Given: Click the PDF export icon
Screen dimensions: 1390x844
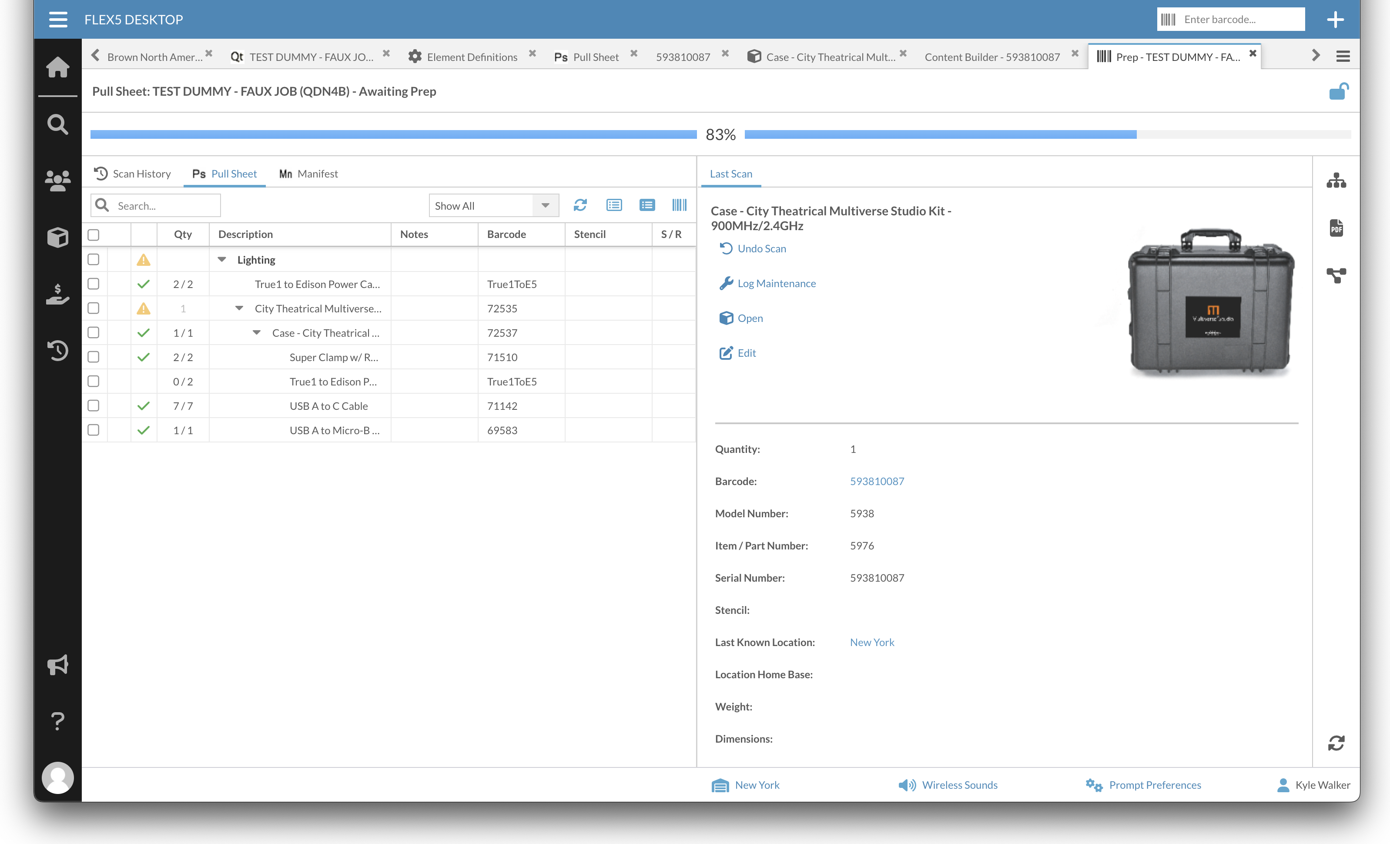Looking at the screenshot, I should 1336,228.
